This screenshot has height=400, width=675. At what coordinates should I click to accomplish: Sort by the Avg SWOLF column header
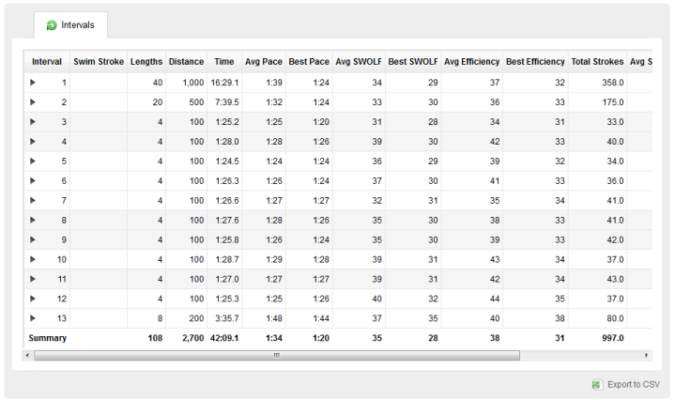pyautogui.click(x=359, y=62)
